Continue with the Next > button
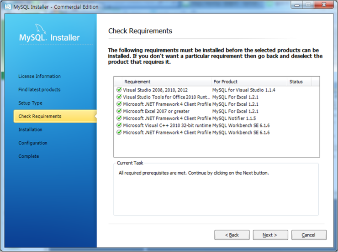 [270, 235]
